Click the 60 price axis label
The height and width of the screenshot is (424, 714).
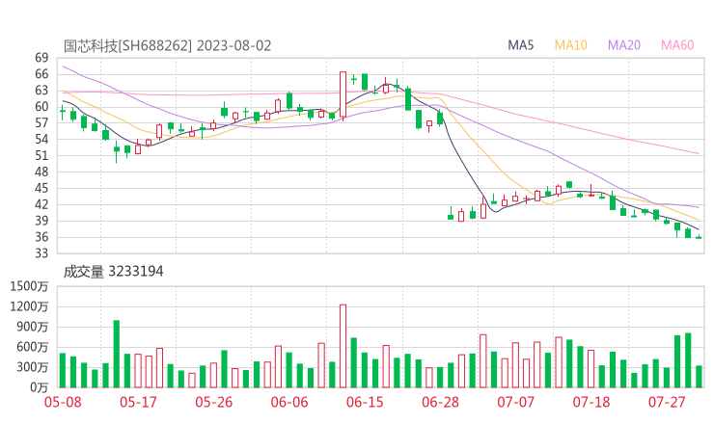pyautogui.click(x=41, y=107)
